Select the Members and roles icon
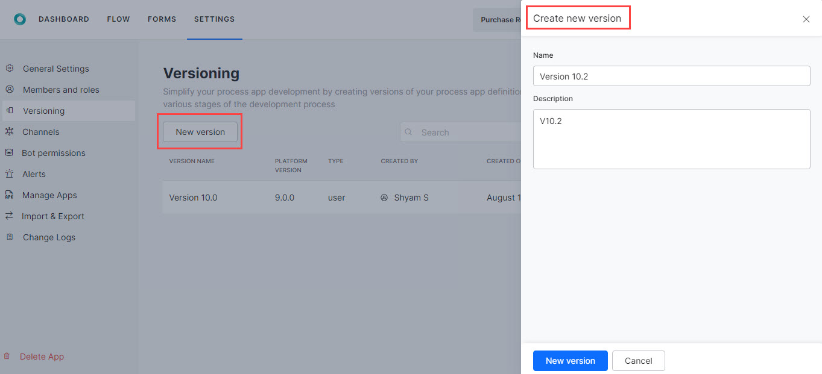Screen dimensions: 822x374 click(10, 89)
